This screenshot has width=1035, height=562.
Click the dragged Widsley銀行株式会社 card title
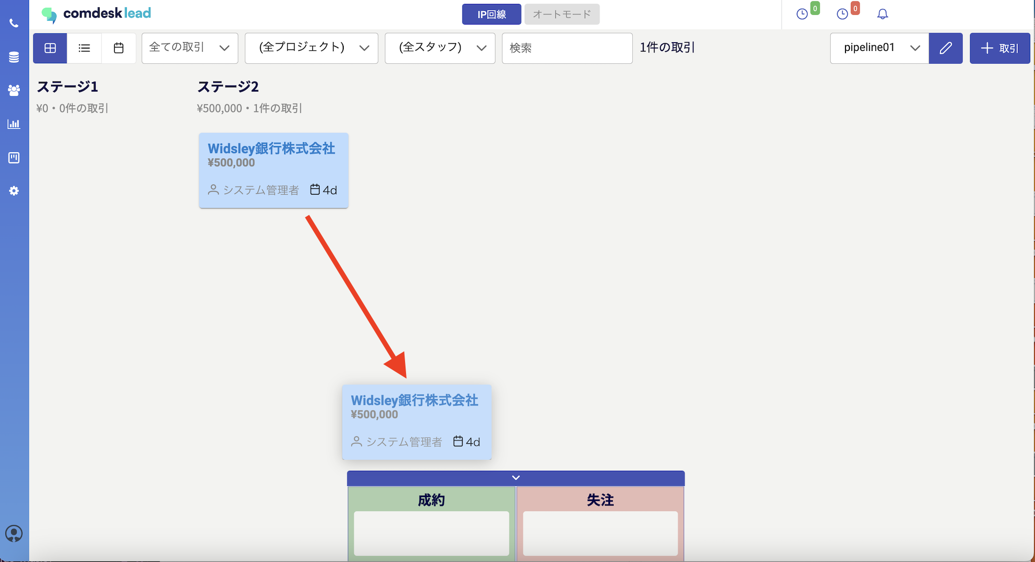(414, 400)
